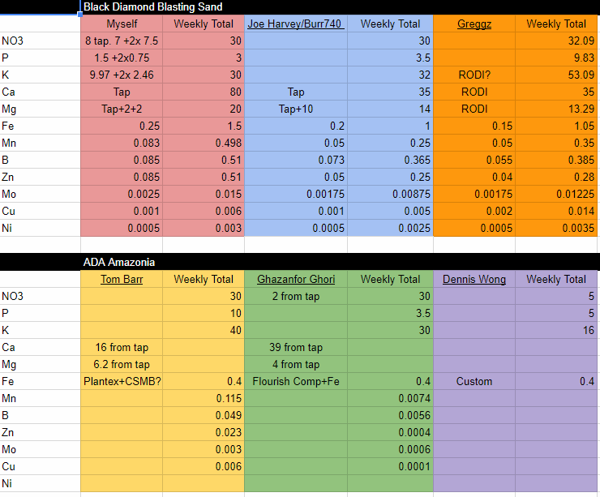
Task: Open the Joe Harvey/Burr740 link
Action: [x=296, y=24]
